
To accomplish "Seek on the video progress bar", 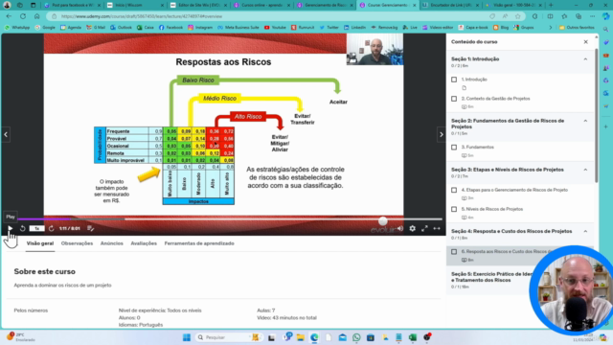I will 230,219.
